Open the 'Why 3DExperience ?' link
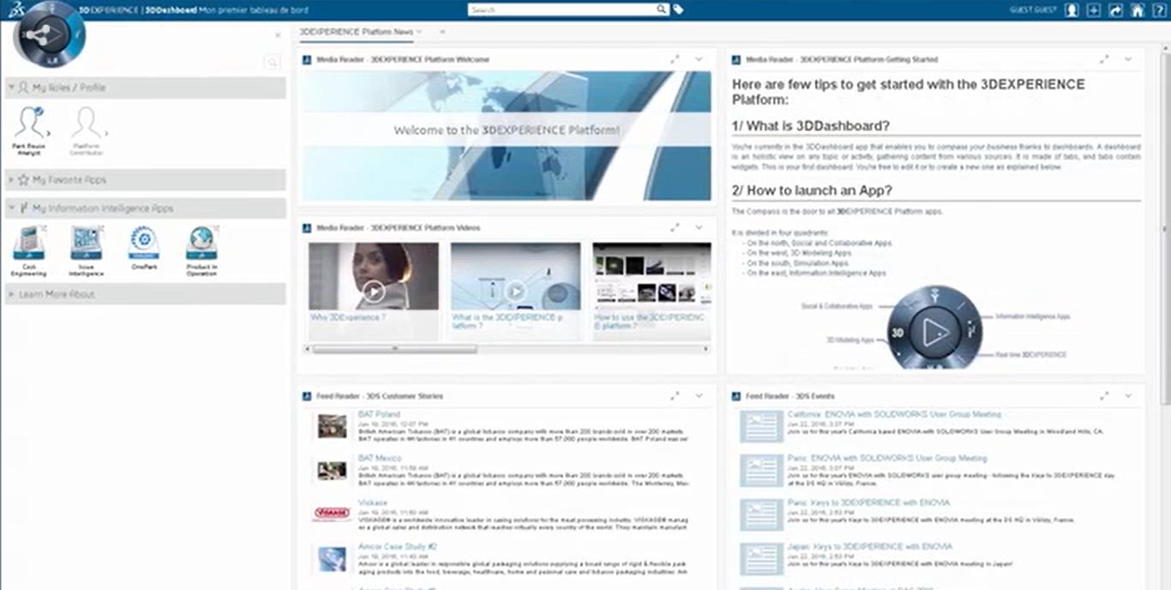This screenshot has width=1171, height=590. pos(348,317)
